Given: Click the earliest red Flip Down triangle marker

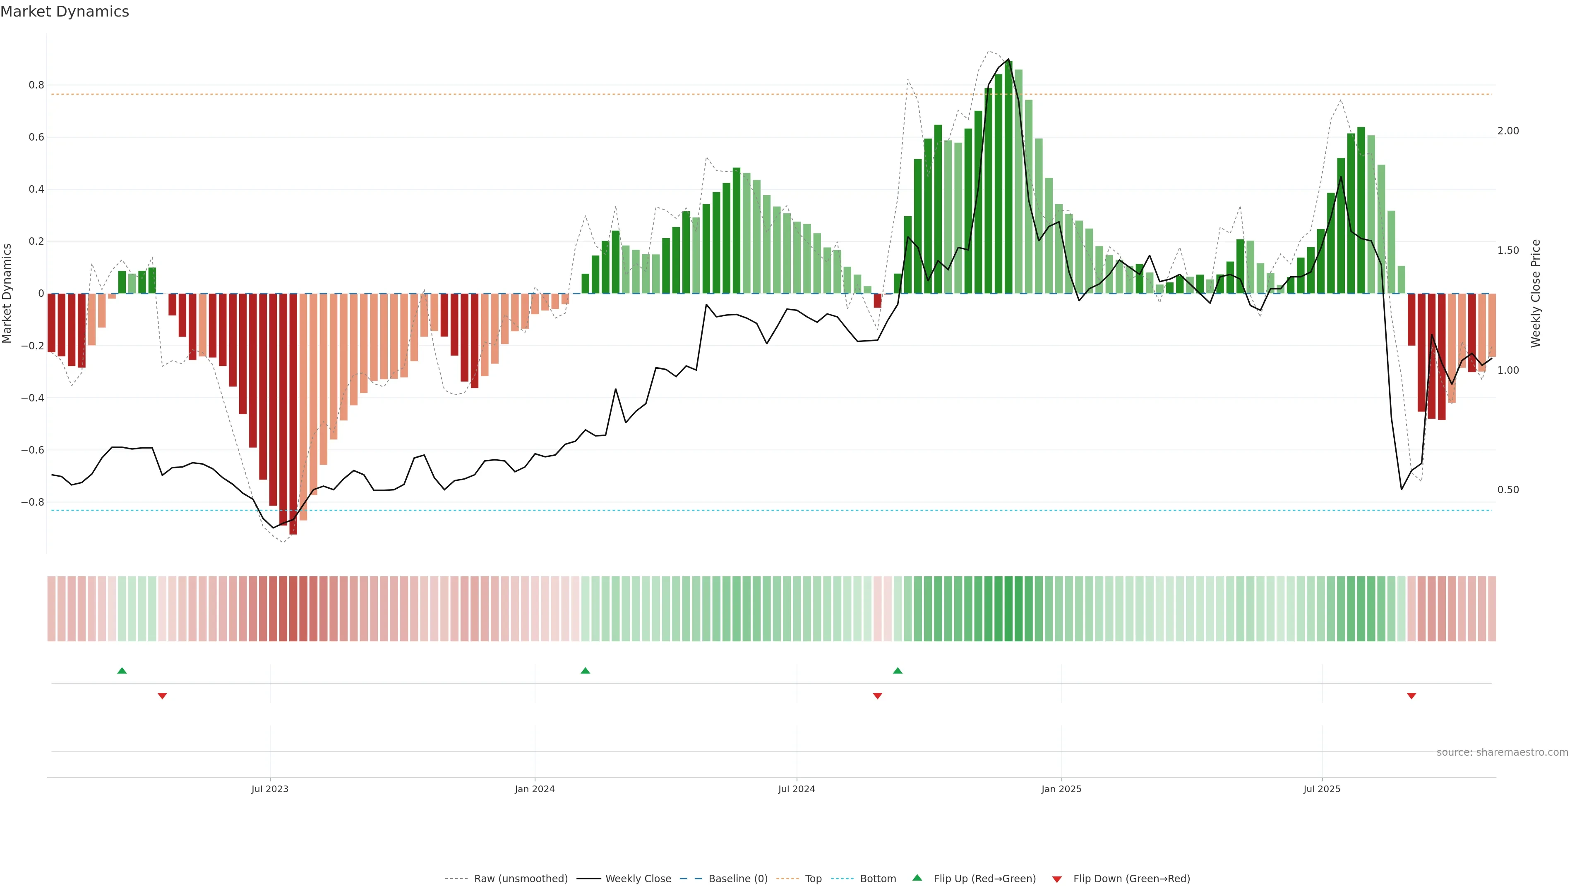Looking at the screenshot, I should 162,696.
